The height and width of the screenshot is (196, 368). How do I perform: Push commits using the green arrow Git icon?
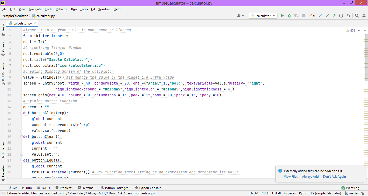334,15
